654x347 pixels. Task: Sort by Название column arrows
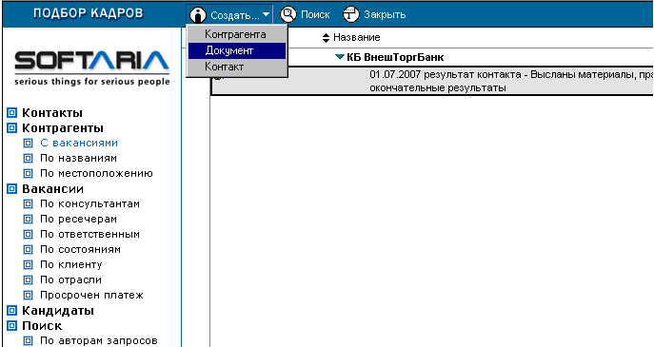327,38
